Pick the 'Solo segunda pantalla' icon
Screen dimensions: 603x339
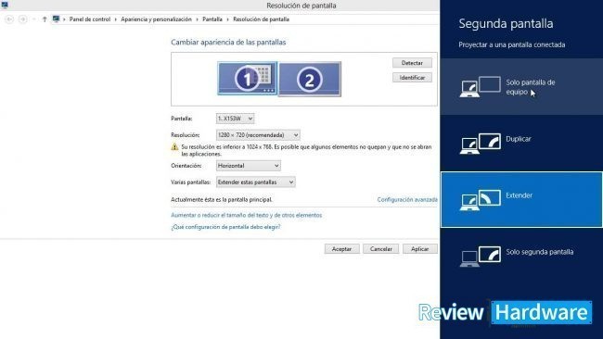point(481,257)
